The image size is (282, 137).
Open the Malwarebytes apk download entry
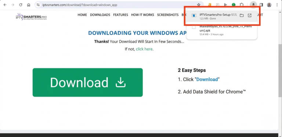coord(221,30)
